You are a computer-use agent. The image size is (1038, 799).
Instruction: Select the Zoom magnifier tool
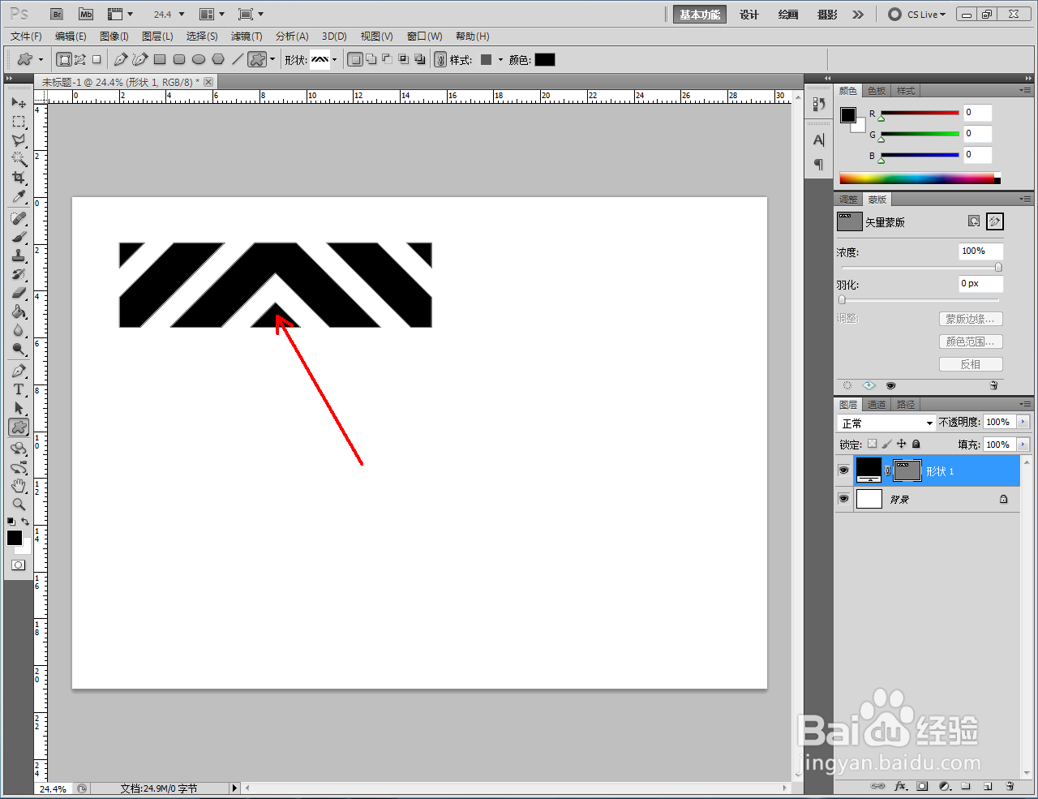click(x=19, y=505)
